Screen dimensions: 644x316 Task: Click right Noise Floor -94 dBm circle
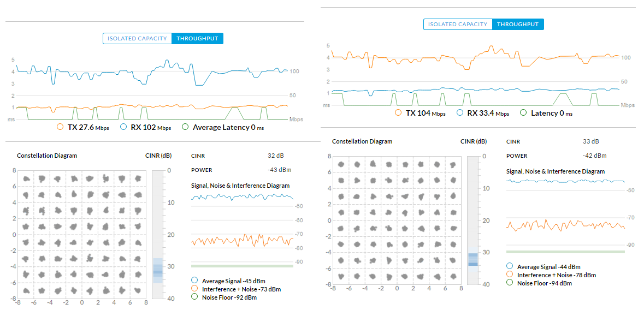click(x=510, y=283)
